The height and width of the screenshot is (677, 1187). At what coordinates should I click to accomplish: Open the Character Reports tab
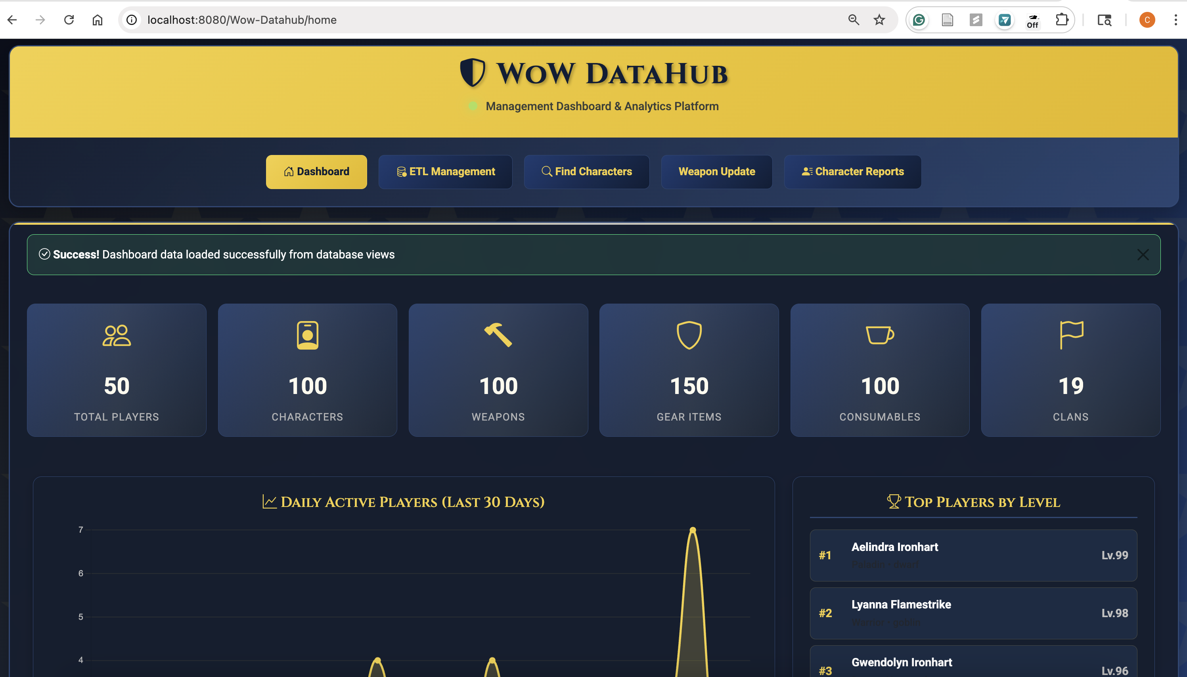coord(853,172)
